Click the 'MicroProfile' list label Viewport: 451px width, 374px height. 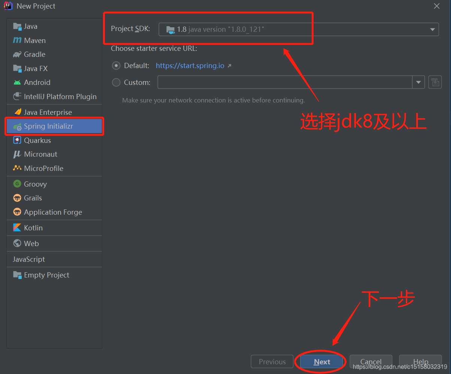point(44,168)
